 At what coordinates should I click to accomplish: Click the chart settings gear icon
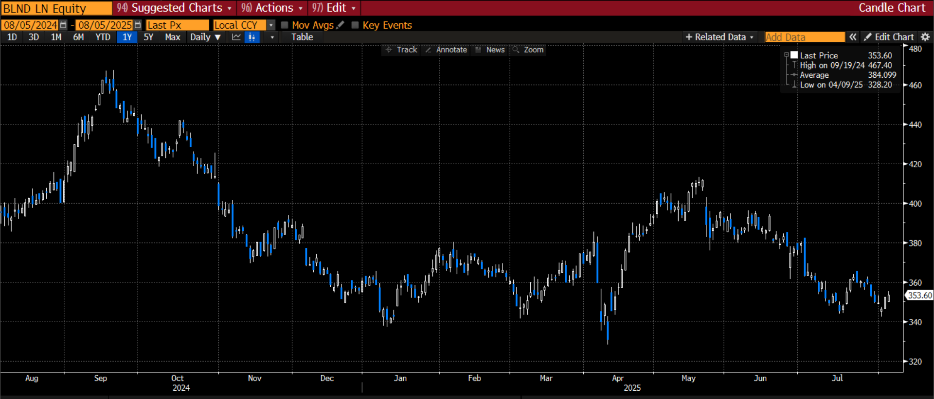click(x=925, y=37)
